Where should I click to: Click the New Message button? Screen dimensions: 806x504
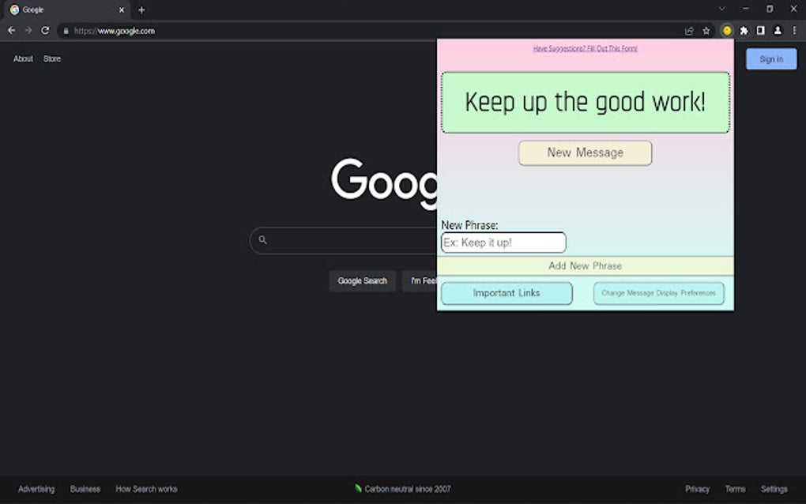pyautogui.click(x=585, y=152)
